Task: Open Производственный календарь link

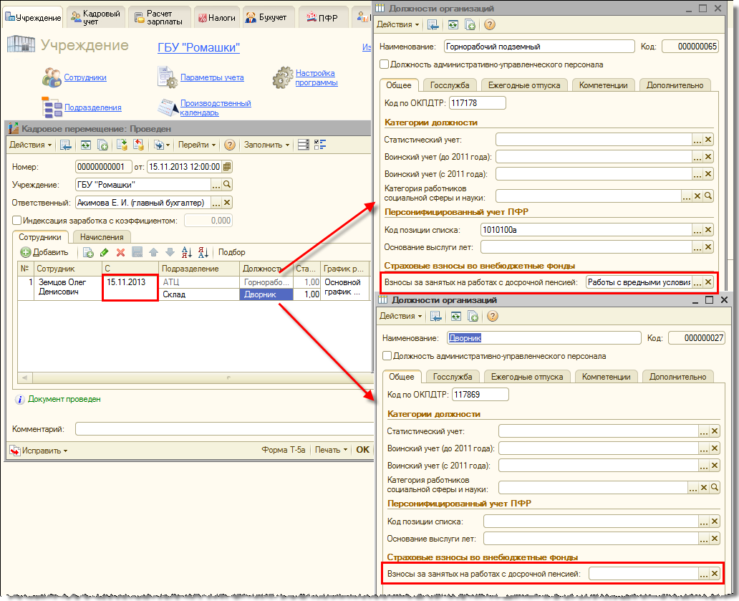Action: click(x=216, y=108)
